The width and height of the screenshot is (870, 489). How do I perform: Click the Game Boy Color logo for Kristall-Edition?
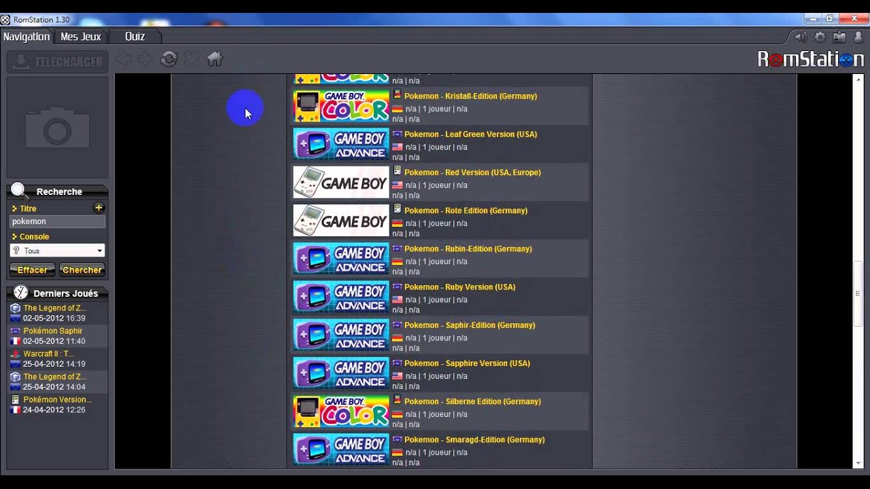341,106
